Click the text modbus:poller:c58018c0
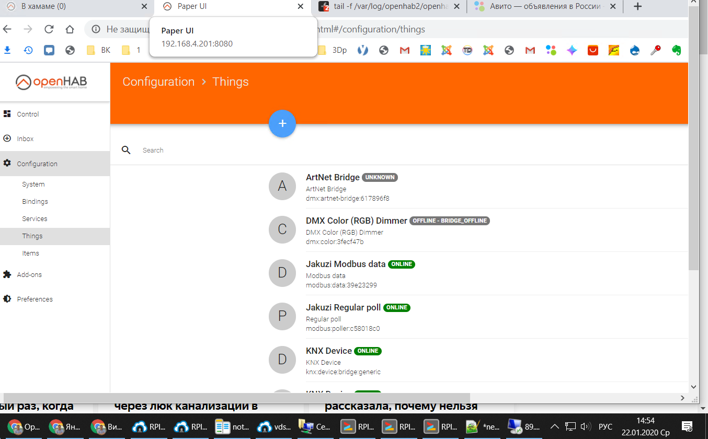Image resolution: width=708 pixels, height=439 pixels. pos(342,329)
